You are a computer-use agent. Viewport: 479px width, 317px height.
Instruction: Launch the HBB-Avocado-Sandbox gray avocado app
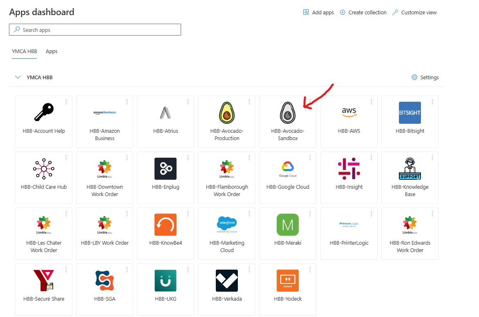pos(288,113)
